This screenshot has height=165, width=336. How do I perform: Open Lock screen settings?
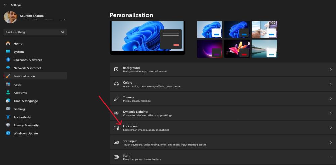[223, 128]
